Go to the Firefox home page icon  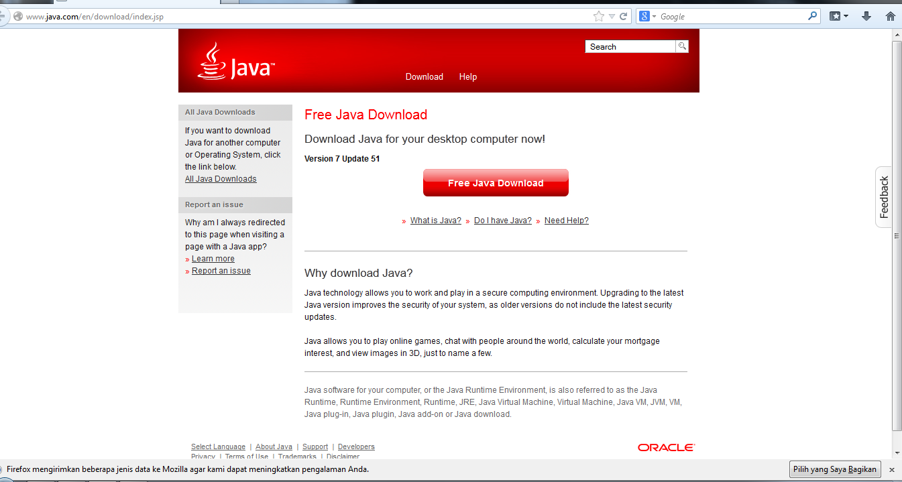point(891,16)
